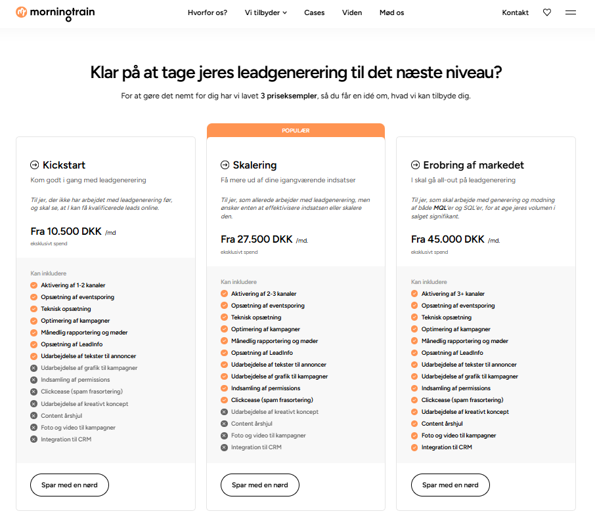Click the Kontakt link in header
595x526 pixels.
click(515, 12)
